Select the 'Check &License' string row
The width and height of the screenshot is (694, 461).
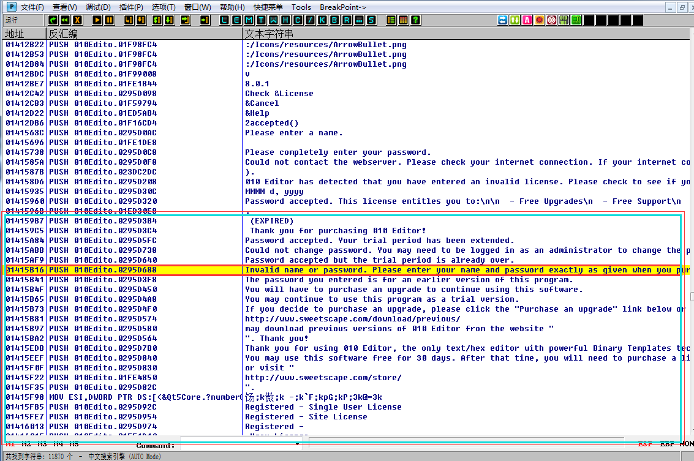(347, 93)
